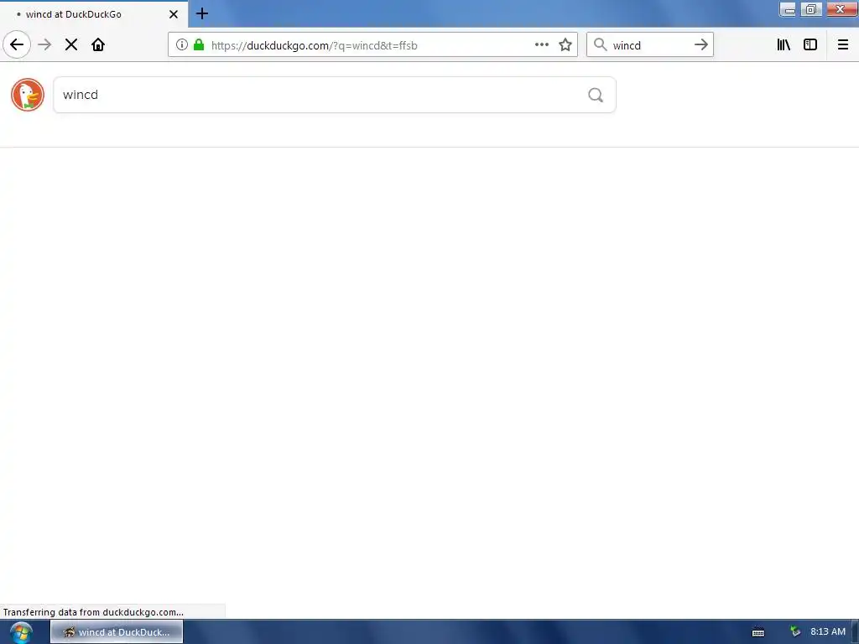Focus the browser toolbar search field
The image size is (859, 644).
(649, 45)
